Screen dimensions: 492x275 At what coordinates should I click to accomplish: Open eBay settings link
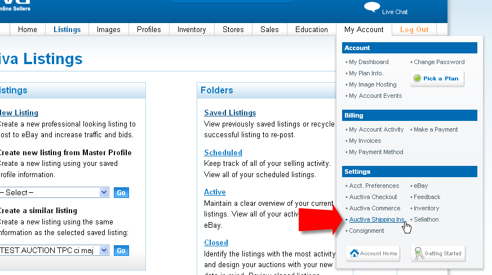[x=421, y=186]
